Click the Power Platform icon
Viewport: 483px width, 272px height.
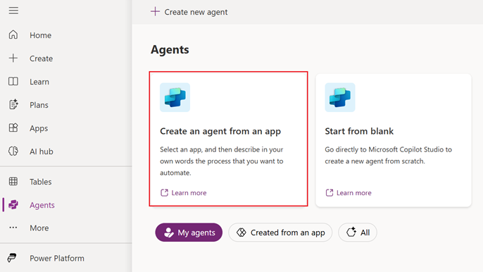pos(12,258)
